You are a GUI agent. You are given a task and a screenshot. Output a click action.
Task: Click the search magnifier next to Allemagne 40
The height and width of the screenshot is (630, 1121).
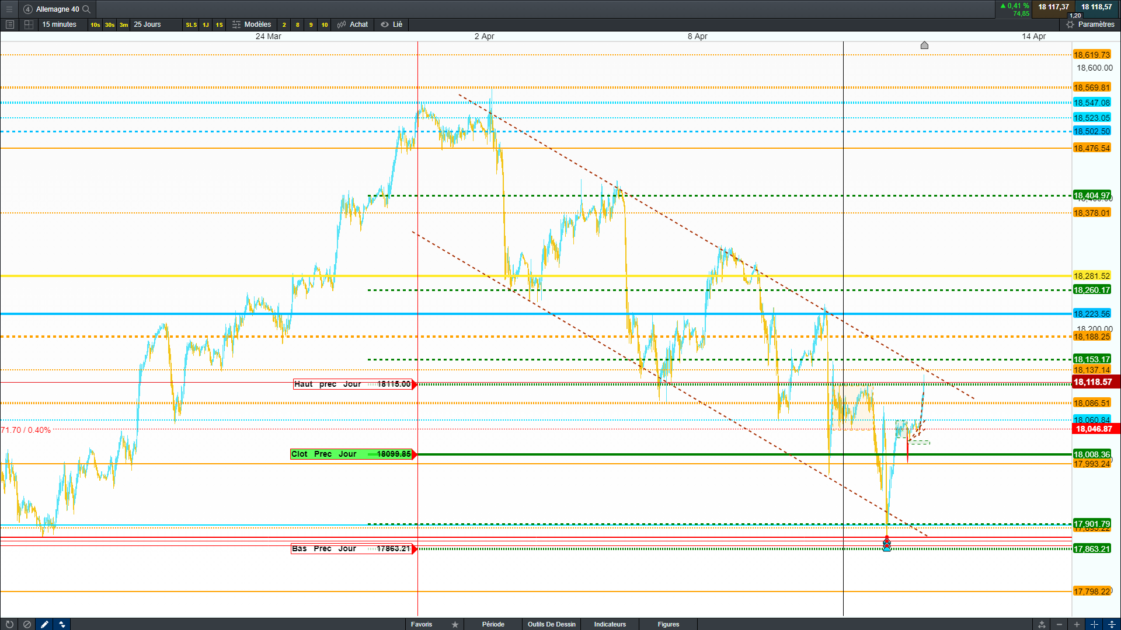point(86,9)
